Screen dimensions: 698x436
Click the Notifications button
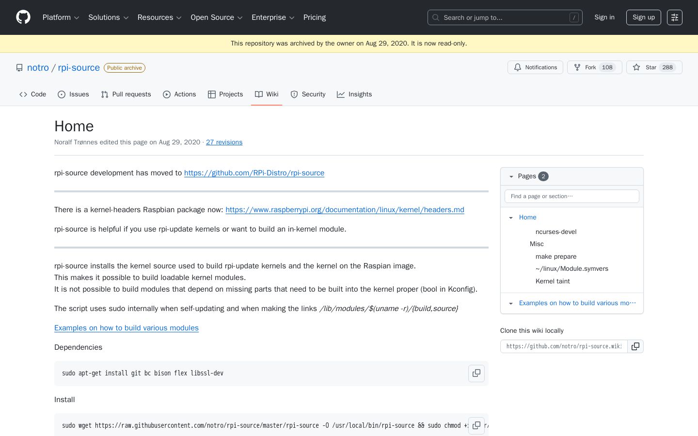click(535, 67)
